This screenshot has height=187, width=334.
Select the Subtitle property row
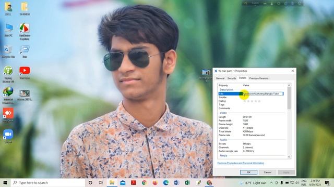252,97
